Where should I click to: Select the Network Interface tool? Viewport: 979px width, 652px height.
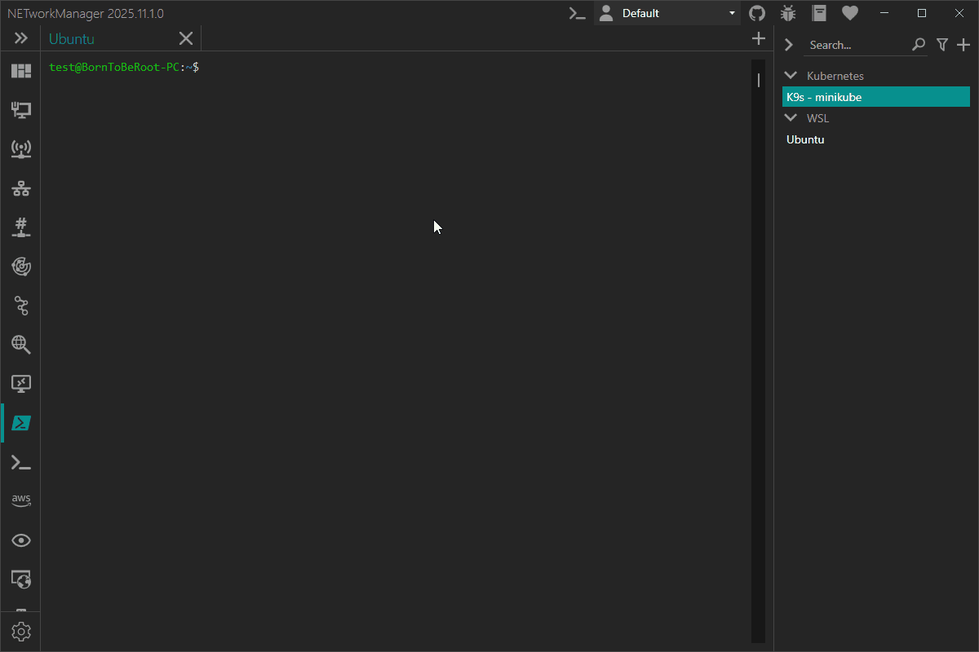(x=20, y=110)
